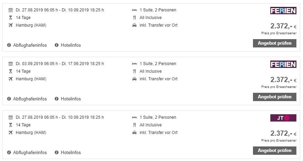Click the bed icon in first offer
The height and width of the screenshot is (161, 303).
coord(134,10)
